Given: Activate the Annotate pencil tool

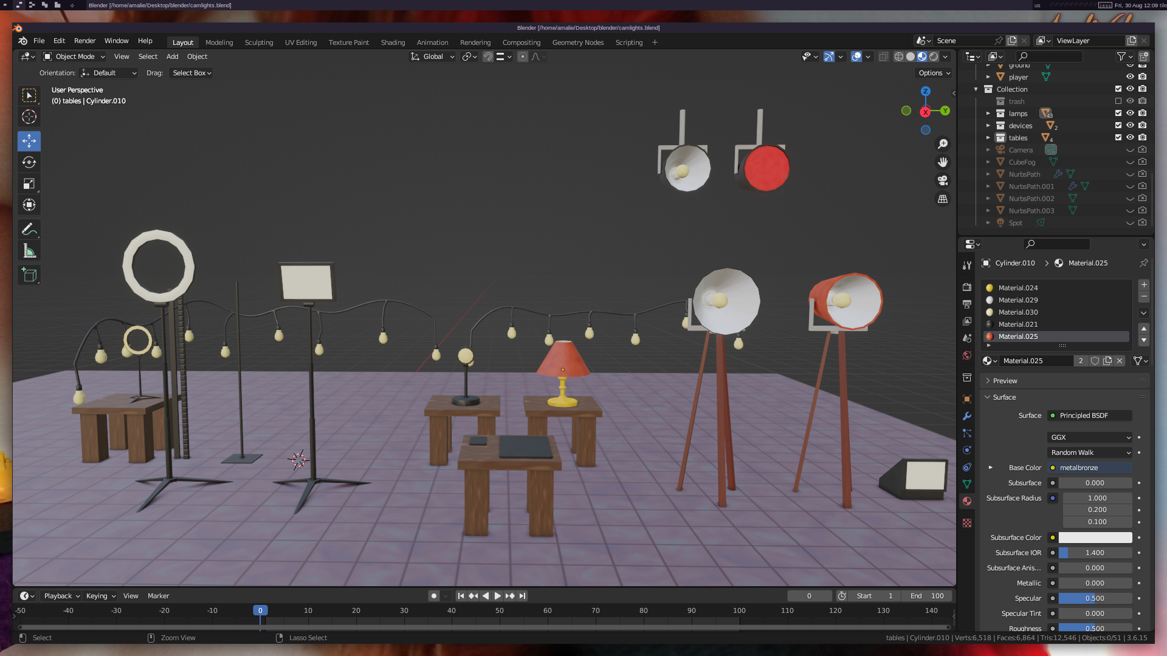Looking at the screenshot, I should 29,229.
